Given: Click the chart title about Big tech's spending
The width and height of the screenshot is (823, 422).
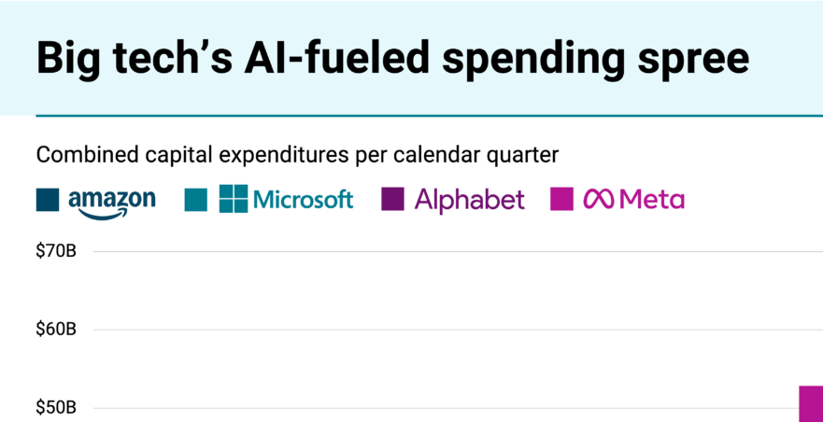Looking at the screenshot, I should [x=392, y=58].
